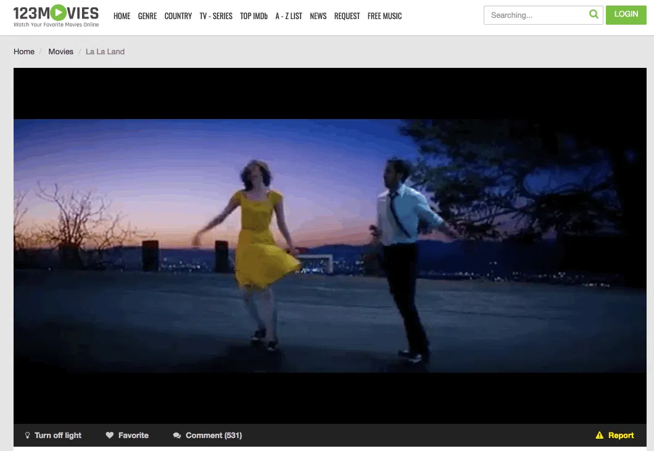The image size is (654, 451).
Task: Go to TV - SERIES
Action: (x=216, y=16)
